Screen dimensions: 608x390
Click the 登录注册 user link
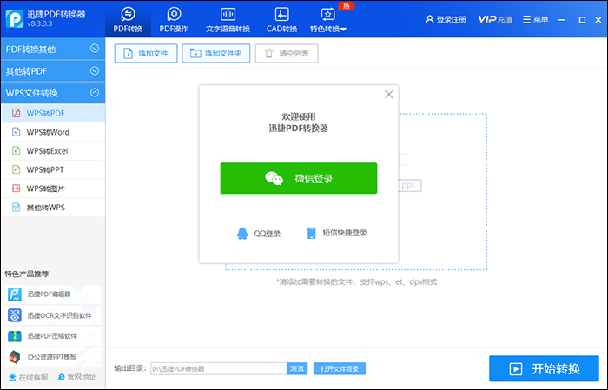tap(446, 19)
